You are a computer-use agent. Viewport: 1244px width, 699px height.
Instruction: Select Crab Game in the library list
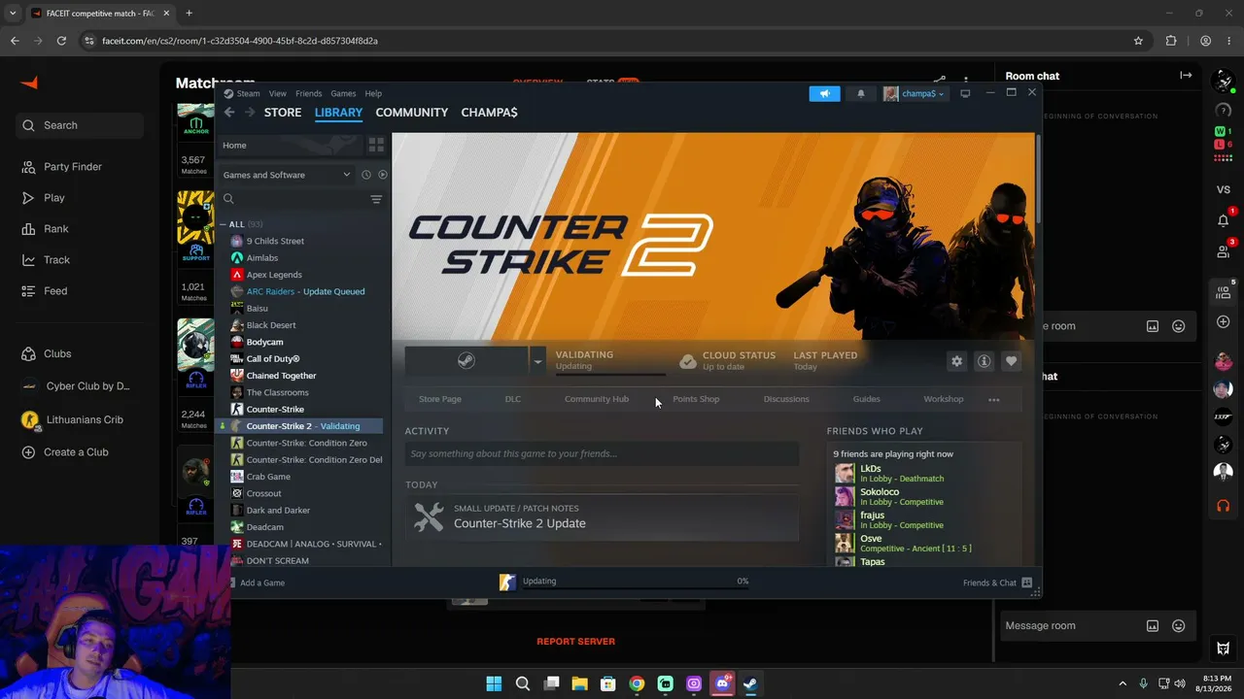268,477
